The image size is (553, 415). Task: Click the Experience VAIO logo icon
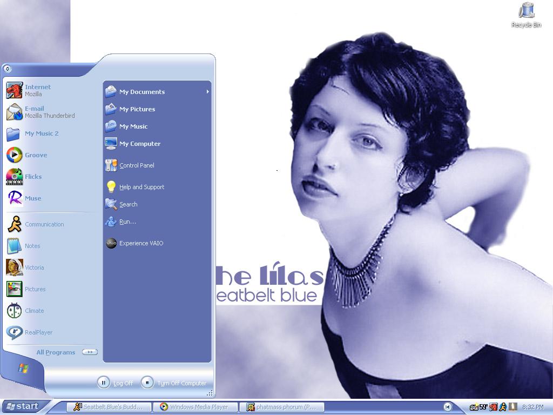pos(111,243)
